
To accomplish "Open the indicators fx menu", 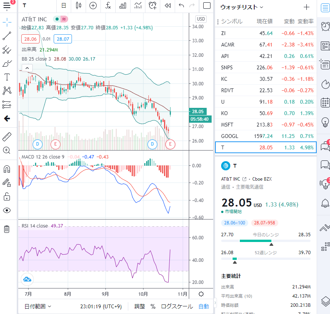I will 108,6.
